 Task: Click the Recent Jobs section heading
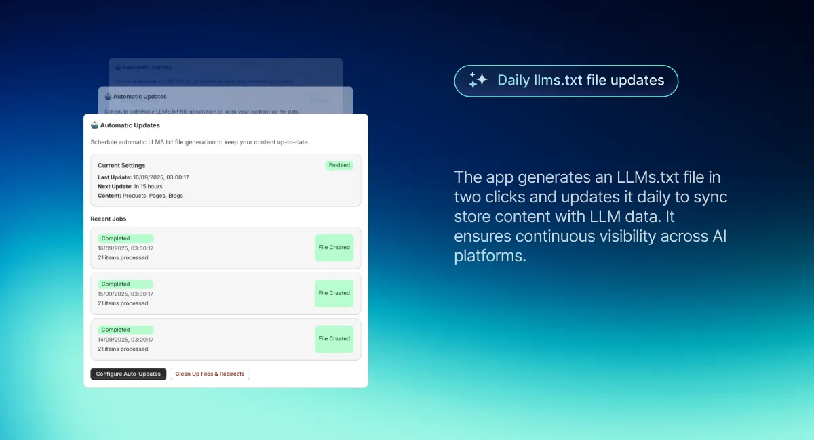[x=109, y=219]
